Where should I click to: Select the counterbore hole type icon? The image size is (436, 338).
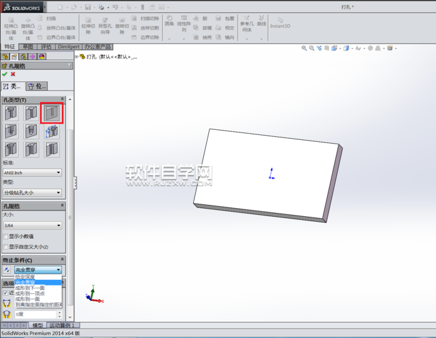[11, 112]
